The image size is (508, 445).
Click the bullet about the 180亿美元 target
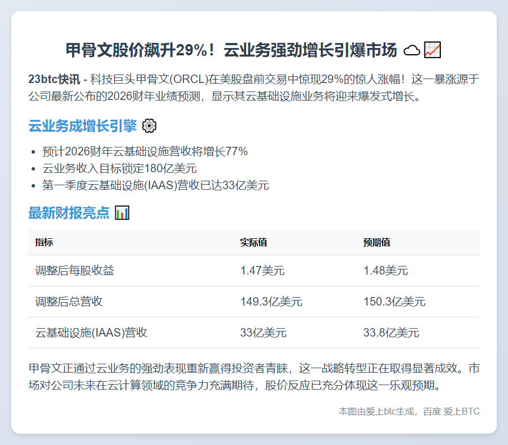pyautogui.click(x=120, y=168)
